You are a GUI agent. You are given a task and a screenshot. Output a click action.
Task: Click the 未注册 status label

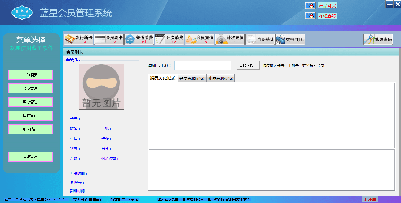click(370, 199)
